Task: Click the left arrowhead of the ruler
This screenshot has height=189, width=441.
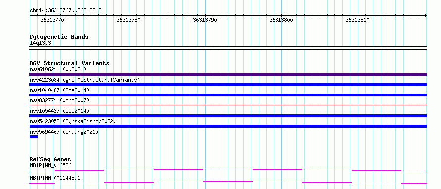Action: click(x=31, y=16)
